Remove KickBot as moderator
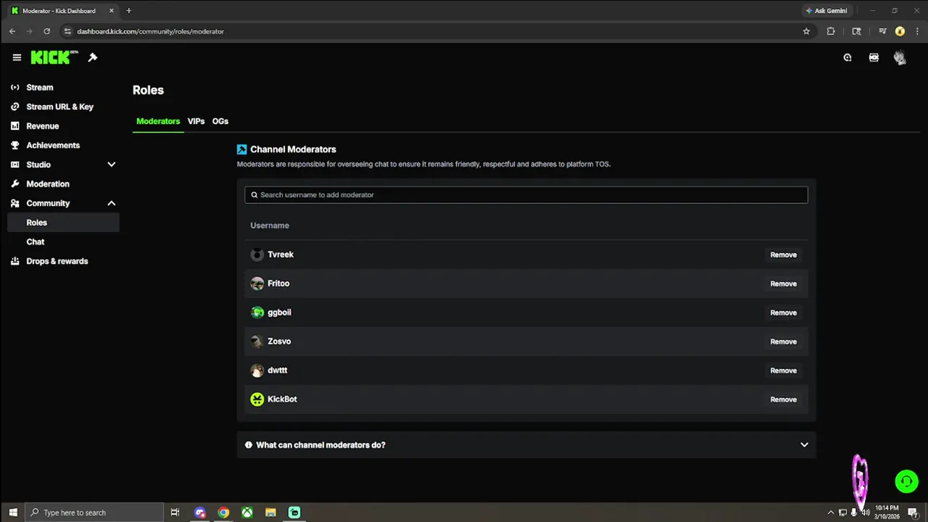 click(x=783, y=400)
